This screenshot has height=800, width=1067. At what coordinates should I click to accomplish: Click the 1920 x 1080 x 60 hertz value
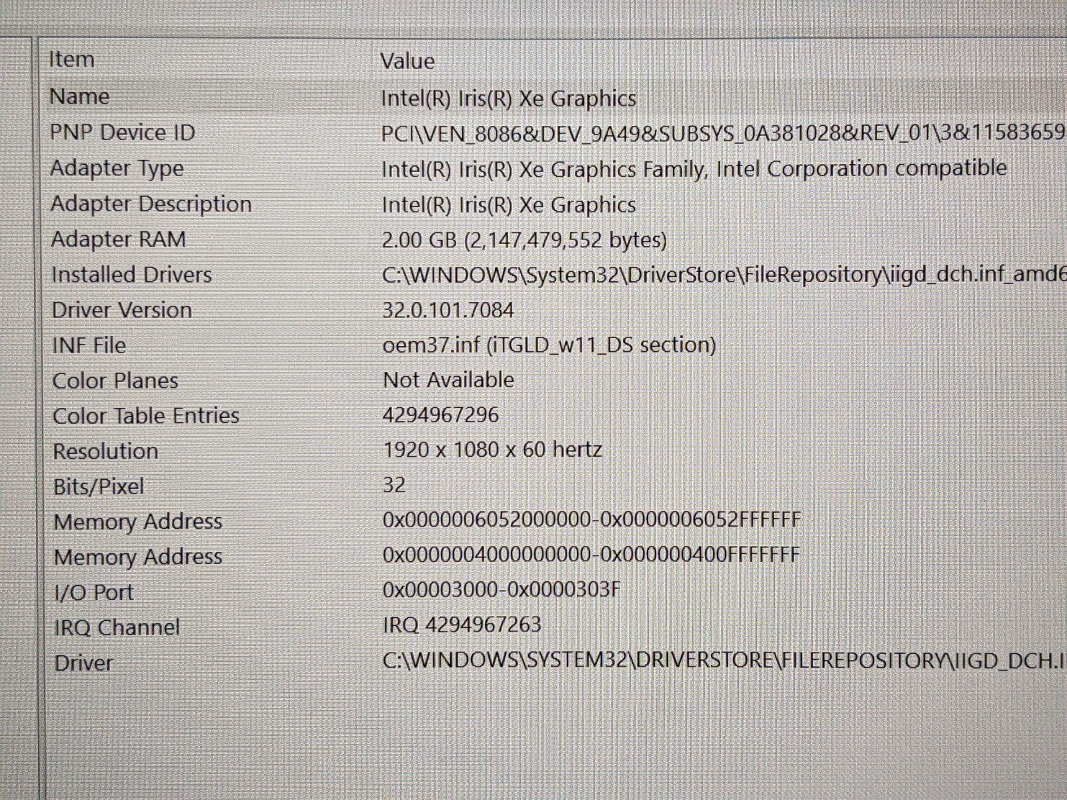[493, 450]
